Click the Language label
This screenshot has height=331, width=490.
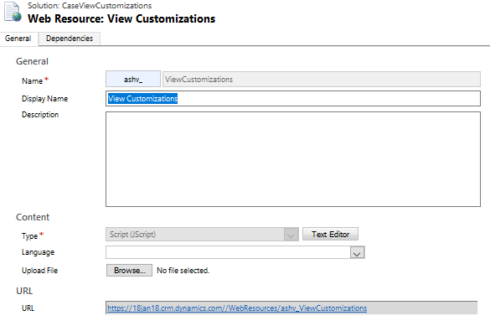(39, 252)
